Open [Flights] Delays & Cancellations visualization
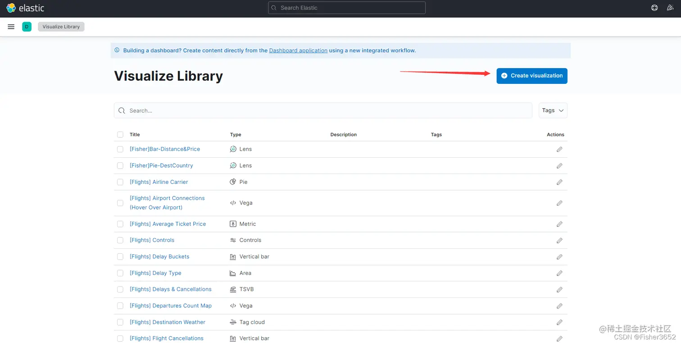The width and height of the screenshot is (681, 343). [171, 289]
